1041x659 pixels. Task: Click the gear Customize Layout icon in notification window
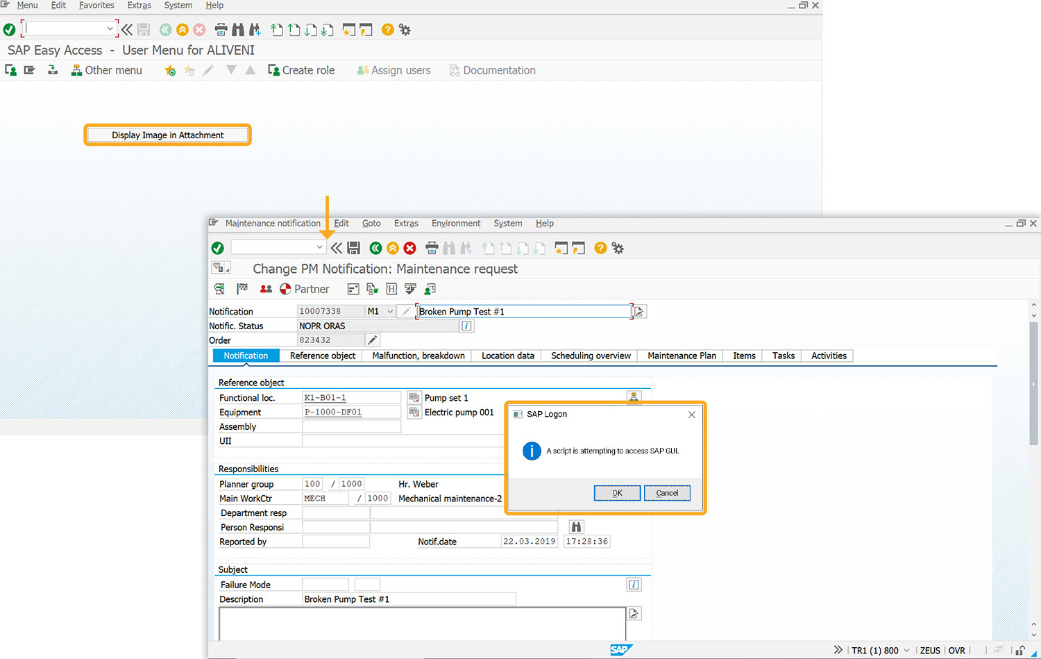618,248
